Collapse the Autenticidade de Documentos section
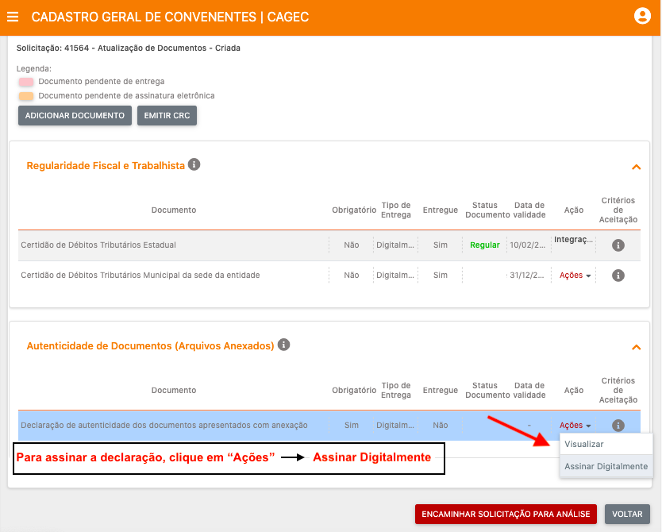The height and width of the screenshot is (532, 662). pos(635,347)
